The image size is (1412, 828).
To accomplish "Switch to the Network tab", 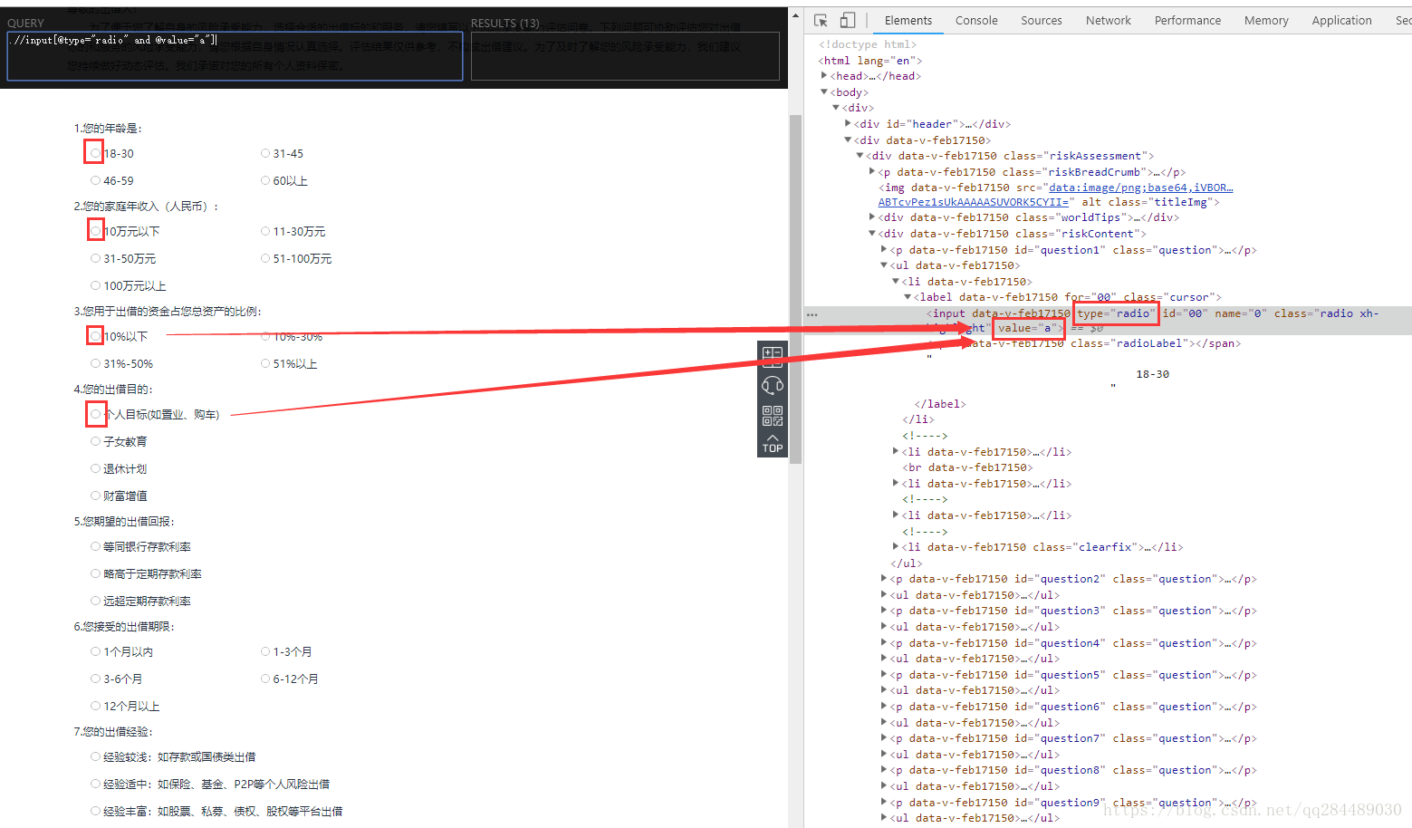I will point(1109,20).
